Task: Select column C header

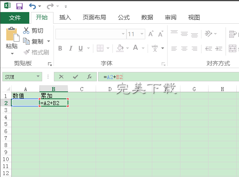Action: tap(82, 89)
